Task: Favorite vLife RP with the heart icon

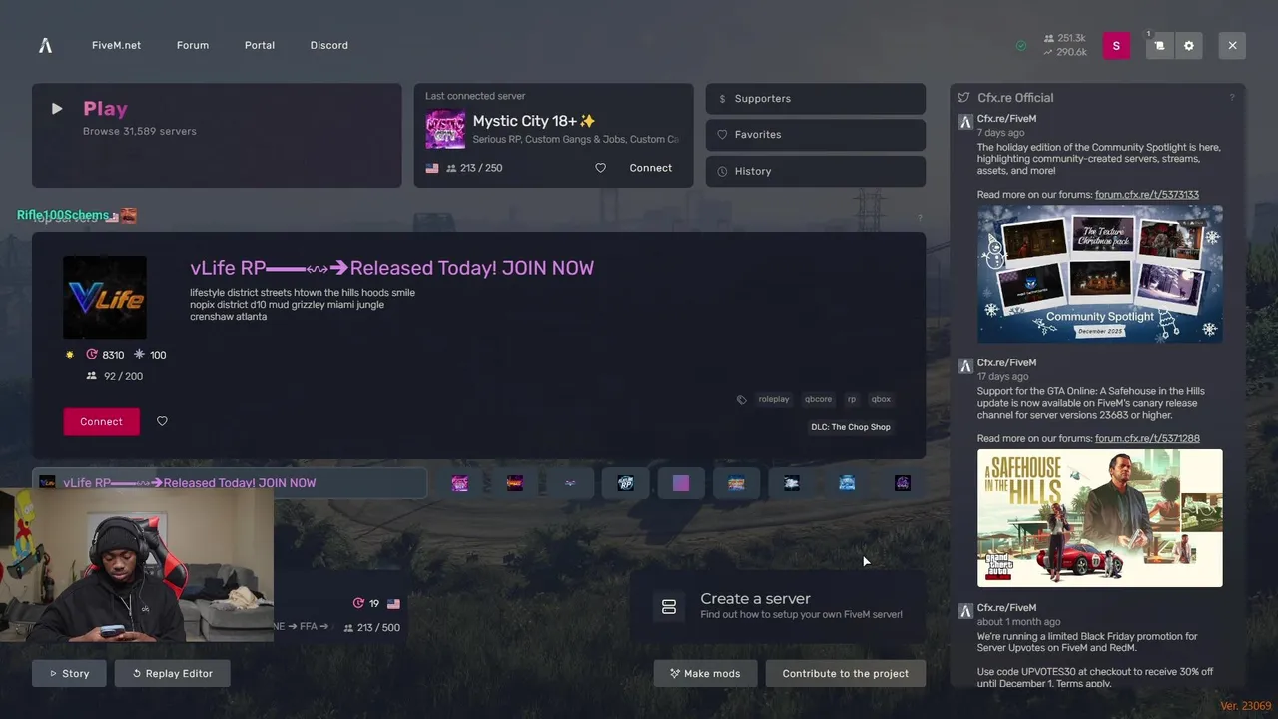Action: tap(162, 421)
